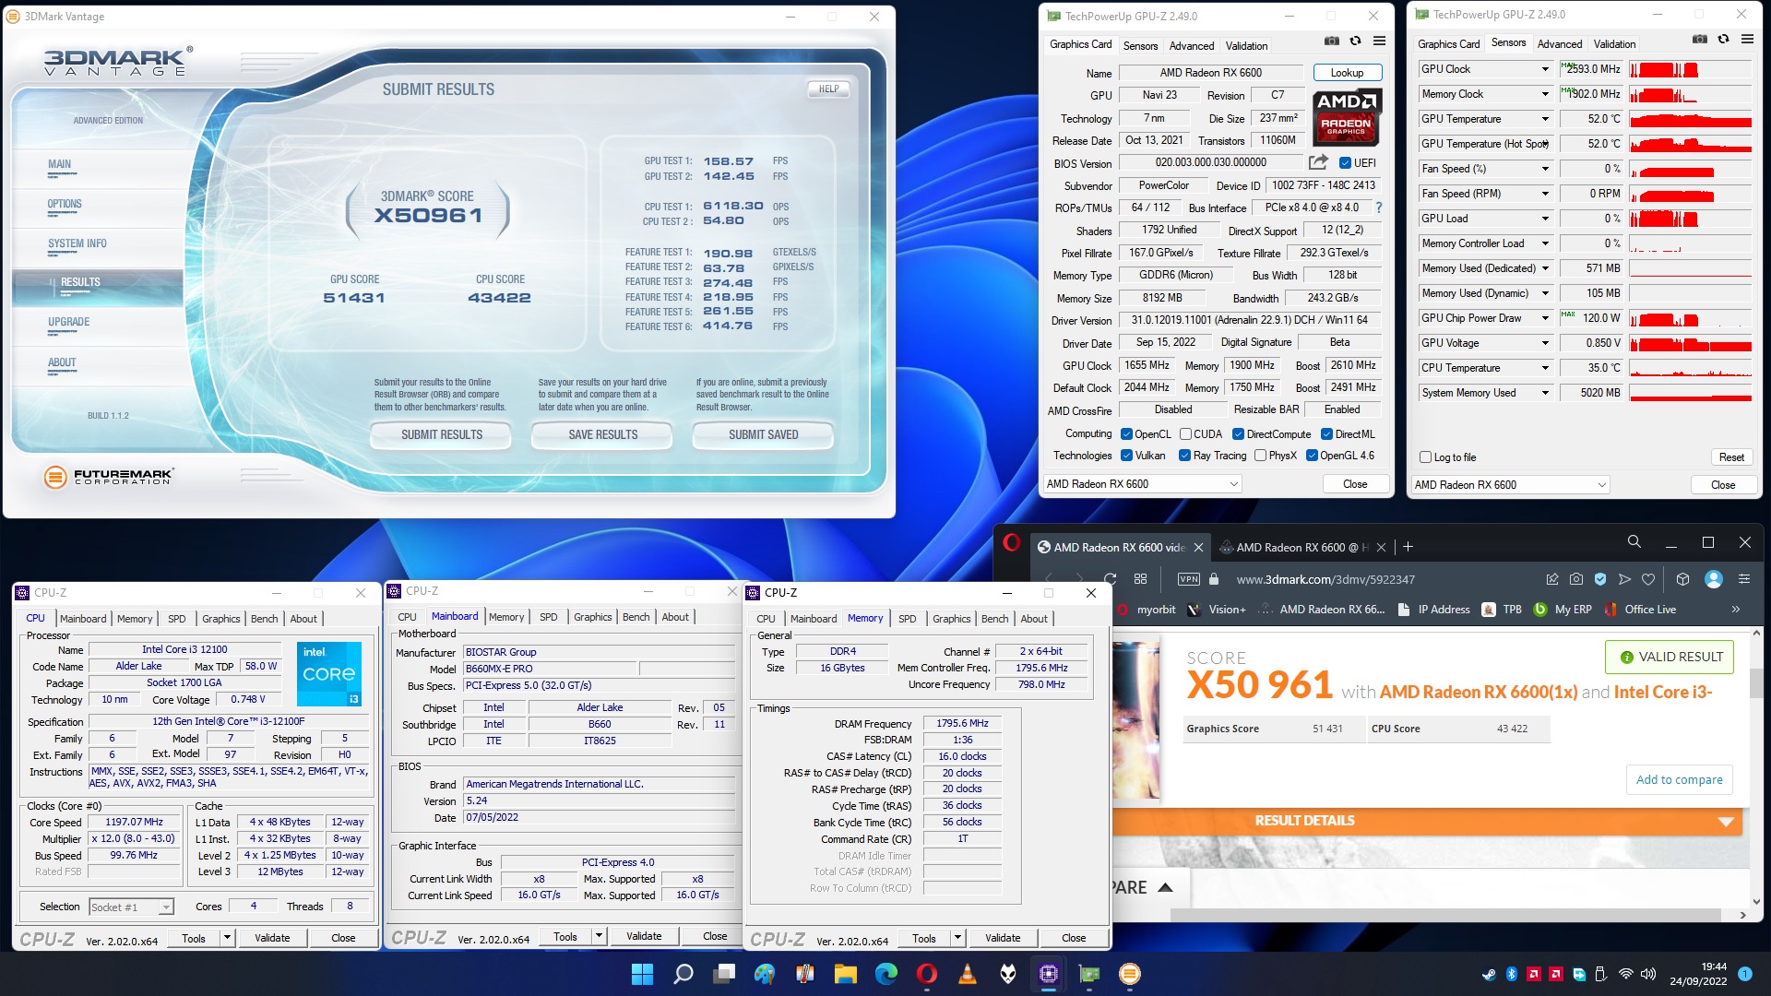Click SUBMIT RESULTS in 3DMark Vantage

tap(442, 435)
